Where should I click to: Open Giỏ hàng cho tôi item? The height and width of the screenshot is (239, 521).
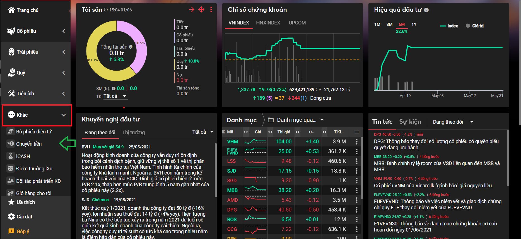(x=33, y=193)
